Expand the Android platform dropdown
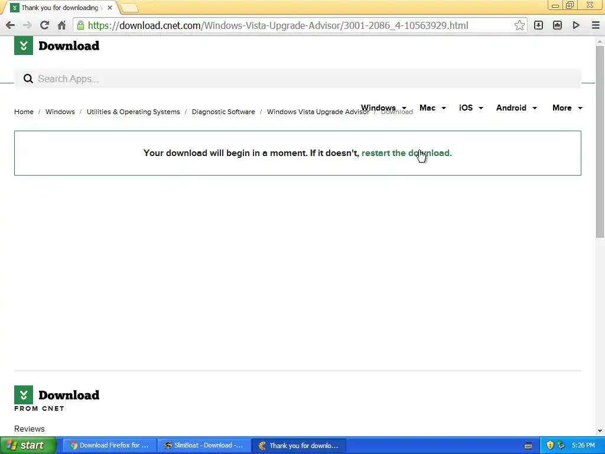 pos(516,108)
